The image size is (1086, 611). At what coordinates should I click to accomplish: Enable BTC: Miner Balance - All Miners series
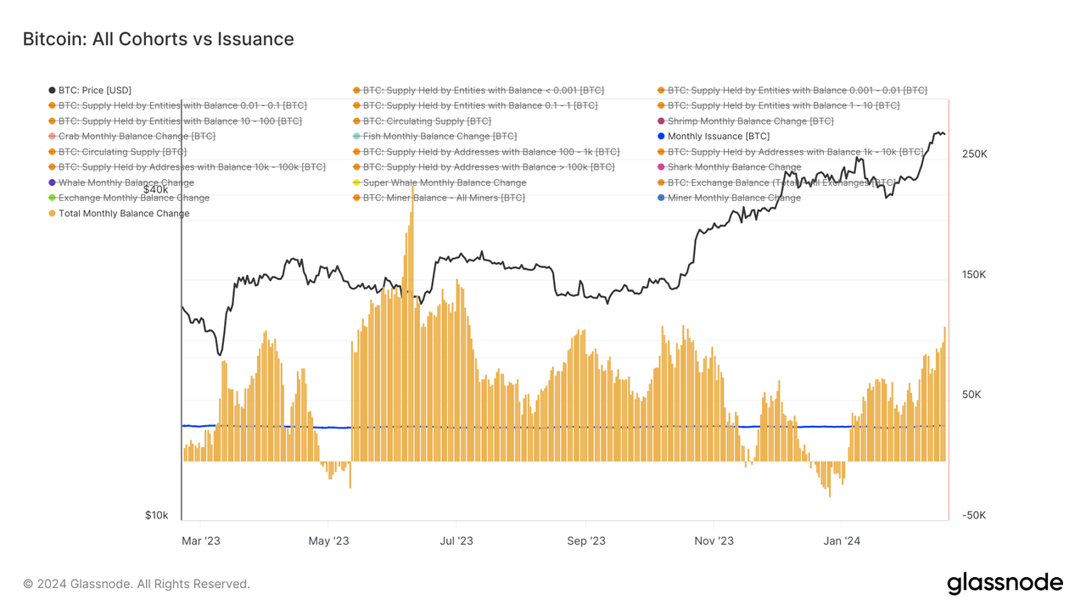443,198
